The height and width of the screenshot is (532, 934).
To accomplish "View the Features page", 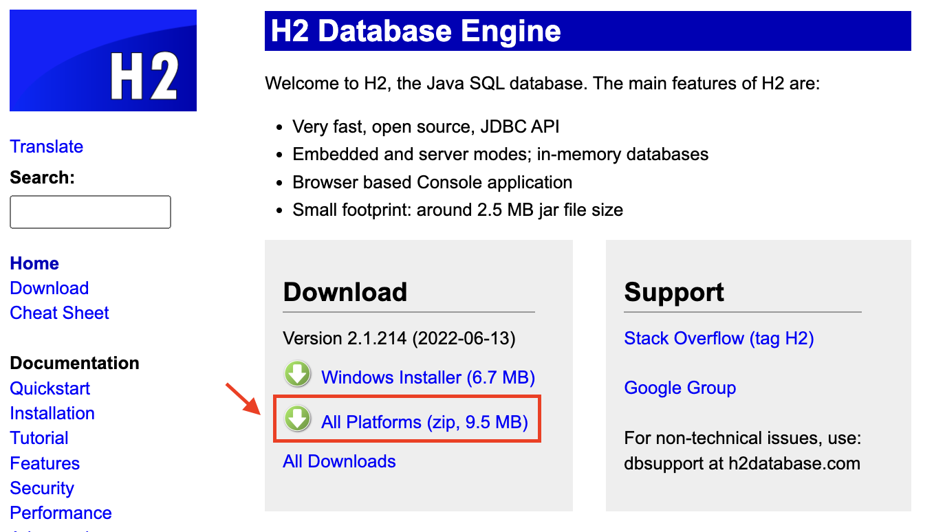I will point(44,463).
